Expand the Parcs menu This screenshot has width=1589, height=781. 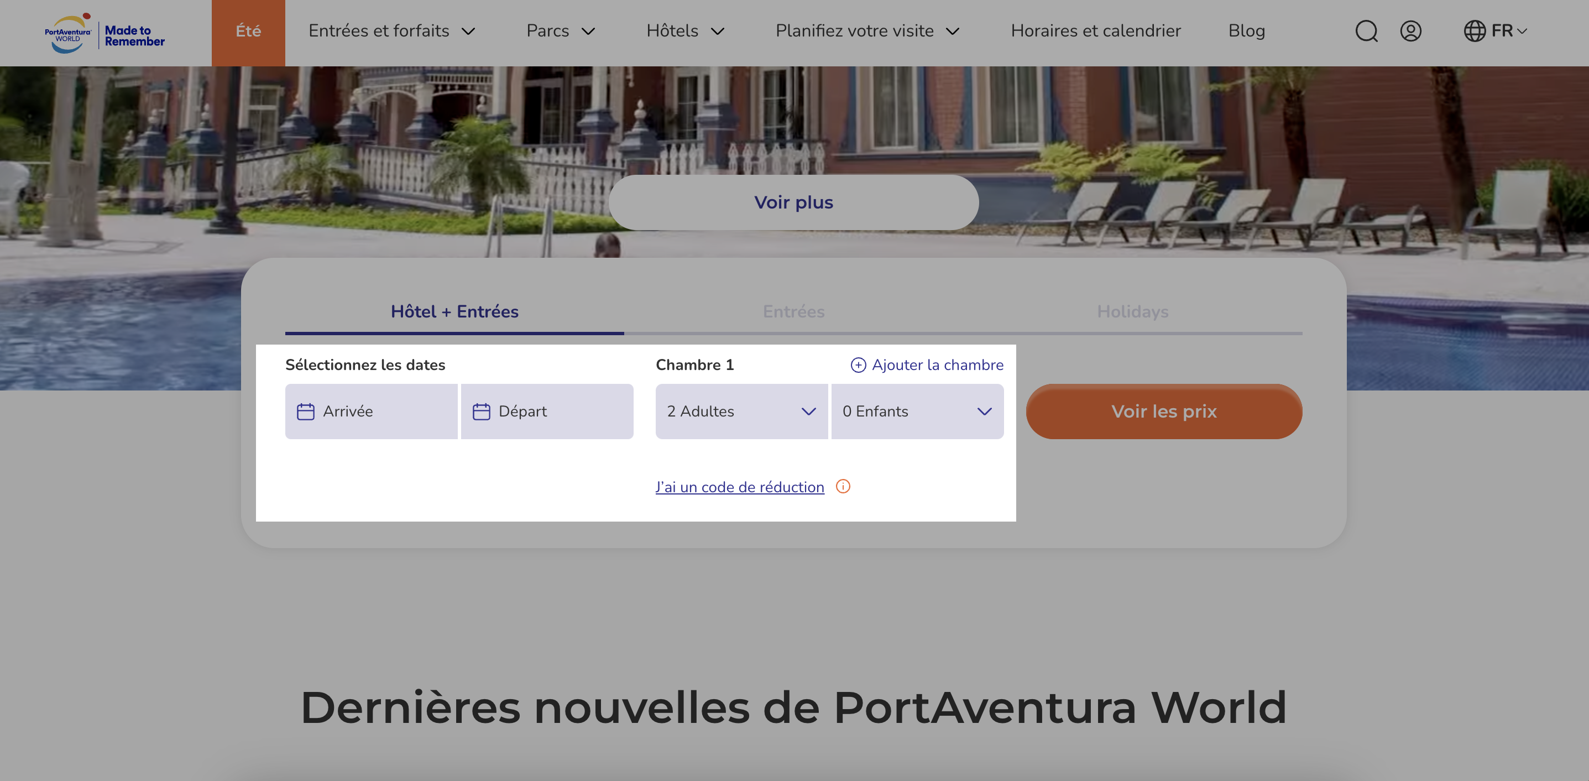pyautogui.click(x=561, y=31)
